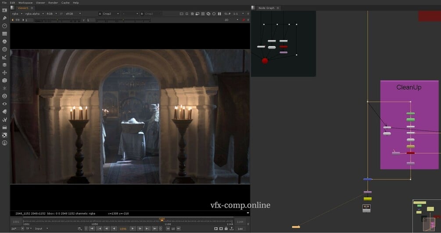Set in point with the I button
The image size is (441, 233).
tap(86, 229)
